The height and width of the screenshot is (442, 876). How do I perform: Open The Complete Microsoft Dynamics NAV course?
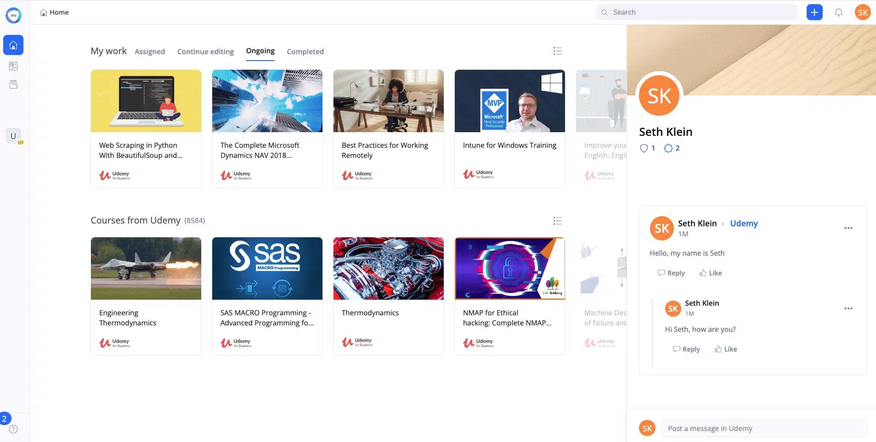pos(267,129)
